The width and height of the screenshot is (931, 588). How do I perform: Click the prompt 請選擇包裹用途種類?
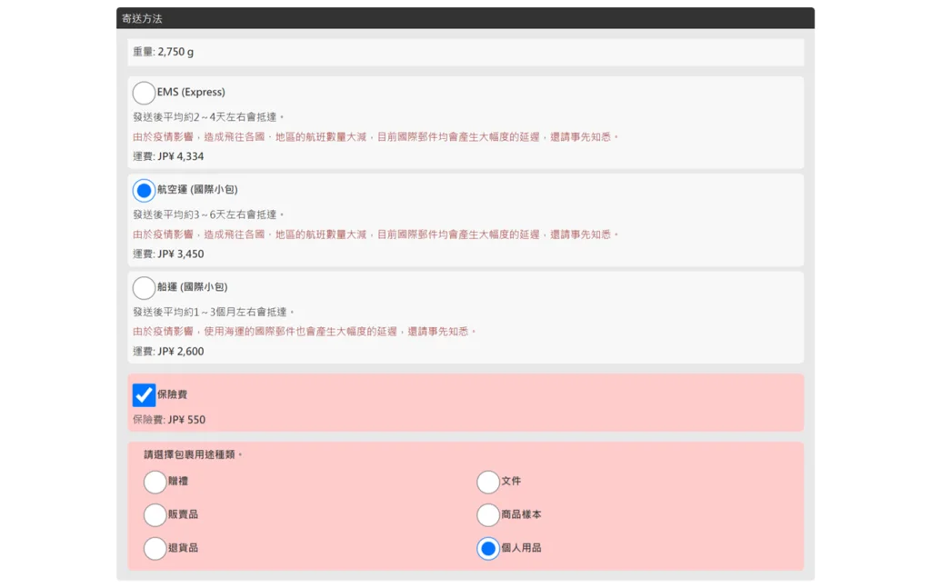click(x=193, y=454)
